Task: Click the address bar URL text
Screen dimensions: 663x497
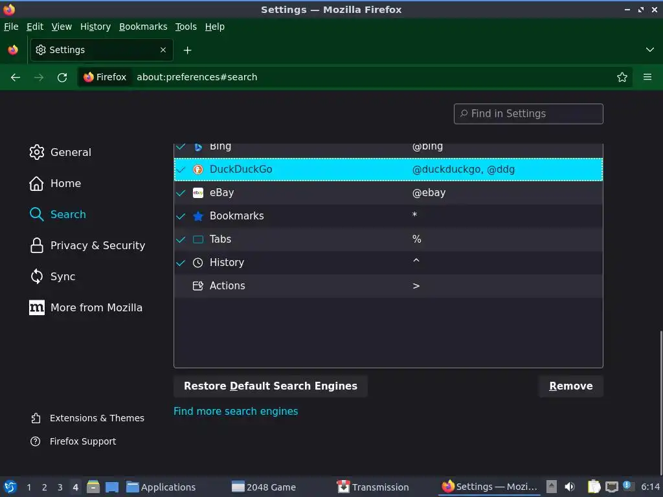Action: tap(197, 78)
